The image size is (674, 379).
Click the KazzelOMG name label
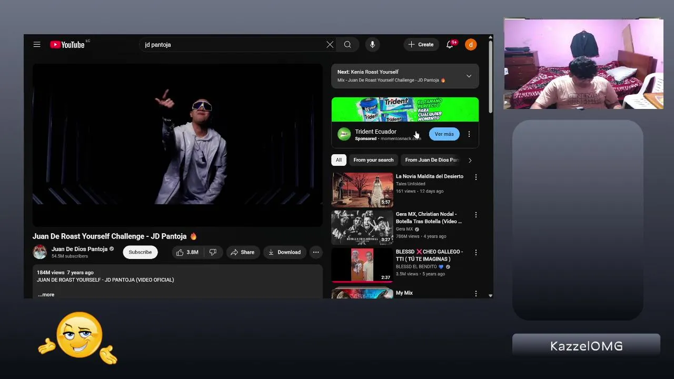pyautogui.click(x=586, y=346)
